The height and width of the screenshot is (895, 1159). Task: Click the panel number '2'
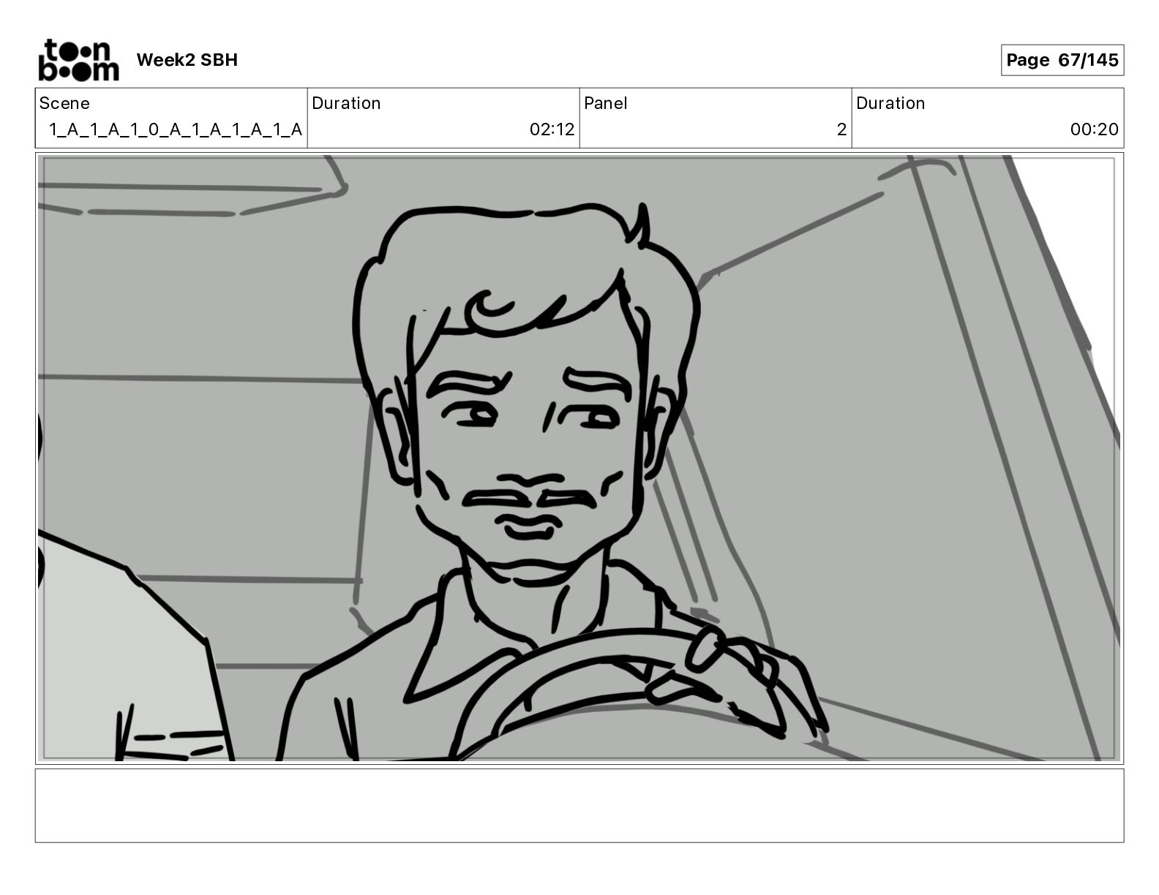pyautogui.click(x=841, y=129)
